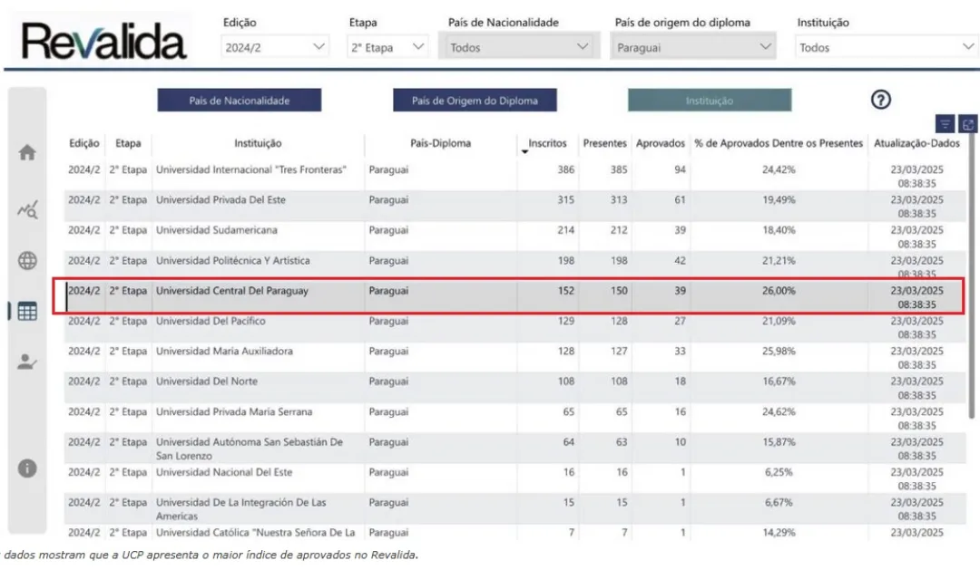
Task: Select Universidad Politécnica Y Artística row
Action: (515, 266)
